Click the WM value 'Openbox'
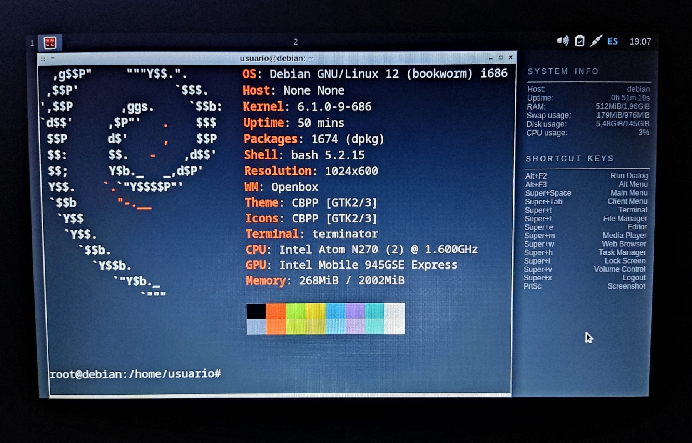 pos(295,187)
